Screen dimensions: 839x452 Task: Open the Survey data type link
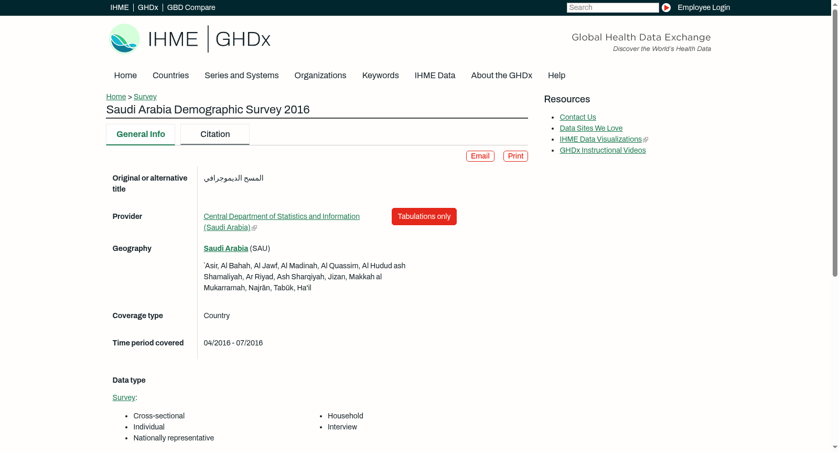124,397
